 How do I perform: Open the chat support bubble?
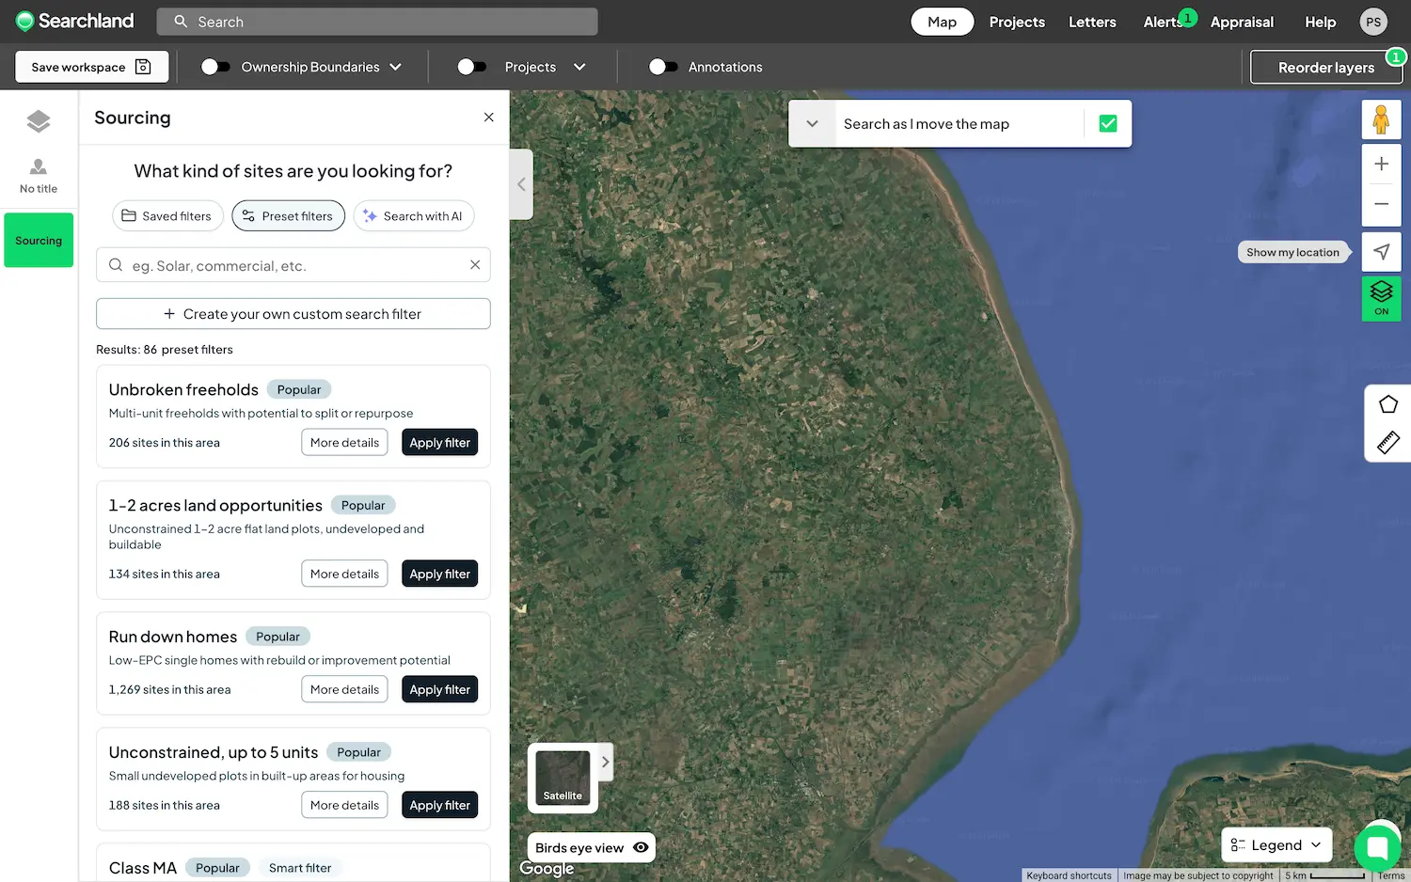(x=1377, y=848)
